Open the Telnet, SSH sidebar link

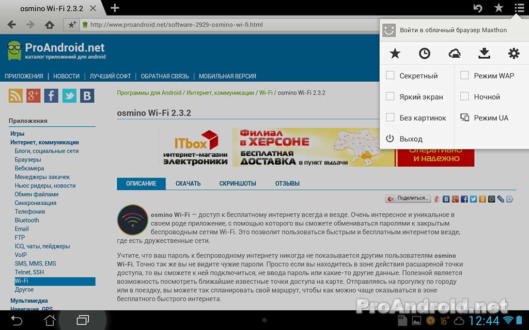[x=29, y=272]
